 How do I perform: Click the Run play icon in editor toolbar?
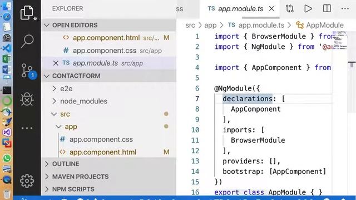(x=308, y=9)
